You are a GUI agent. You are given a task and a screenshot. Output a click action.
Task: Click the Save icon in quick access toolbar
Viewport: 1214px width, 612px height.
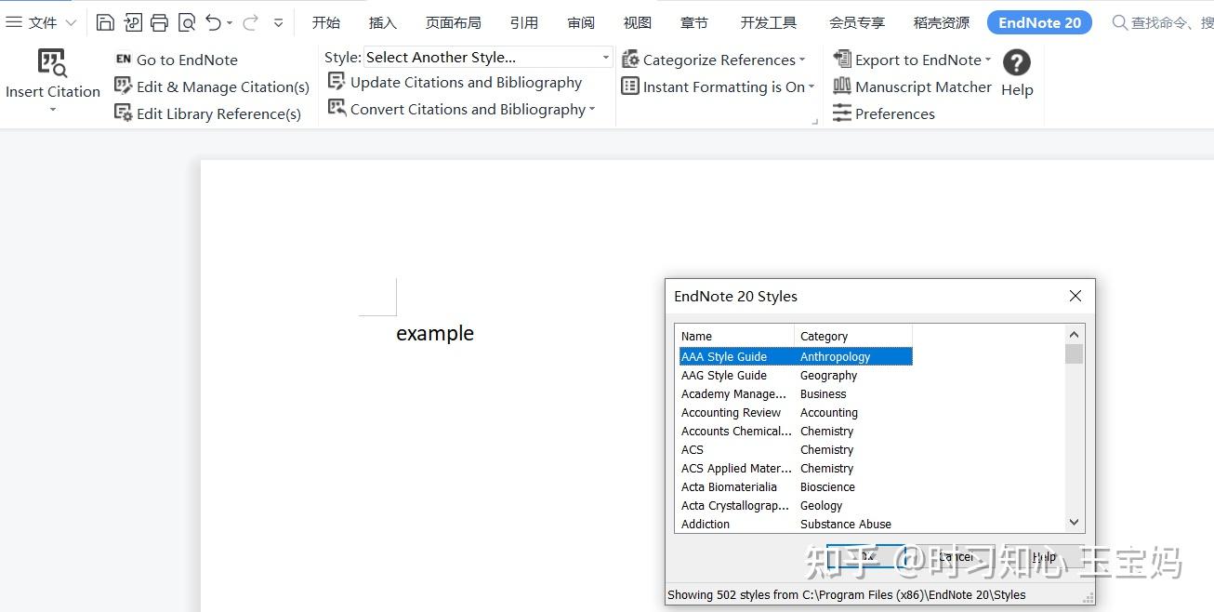click(x=105, y=21)
